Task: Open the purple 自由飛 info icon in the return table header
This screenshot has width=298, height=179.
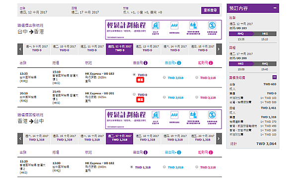Action: 146,152
